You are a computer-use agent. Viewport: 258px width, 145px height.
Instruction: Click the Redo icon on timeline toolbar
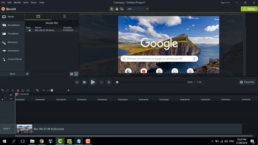pyautogui.click(x=7, y=90)
